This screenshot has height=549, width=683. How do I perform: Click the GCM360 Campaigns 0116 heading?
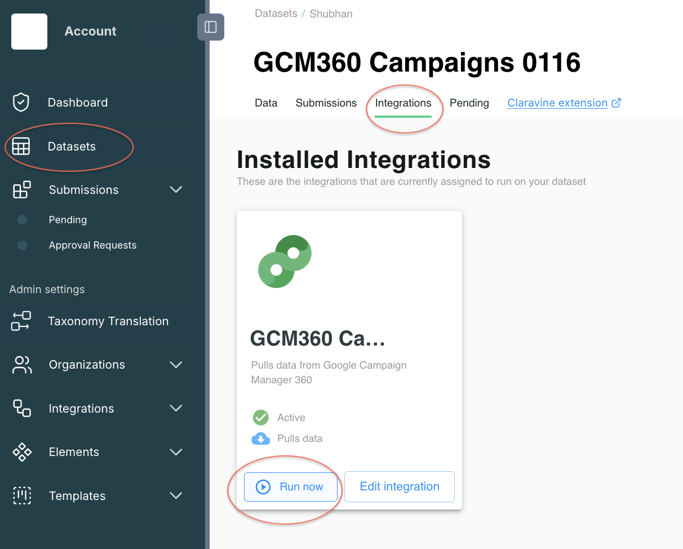tap(417, 62)
